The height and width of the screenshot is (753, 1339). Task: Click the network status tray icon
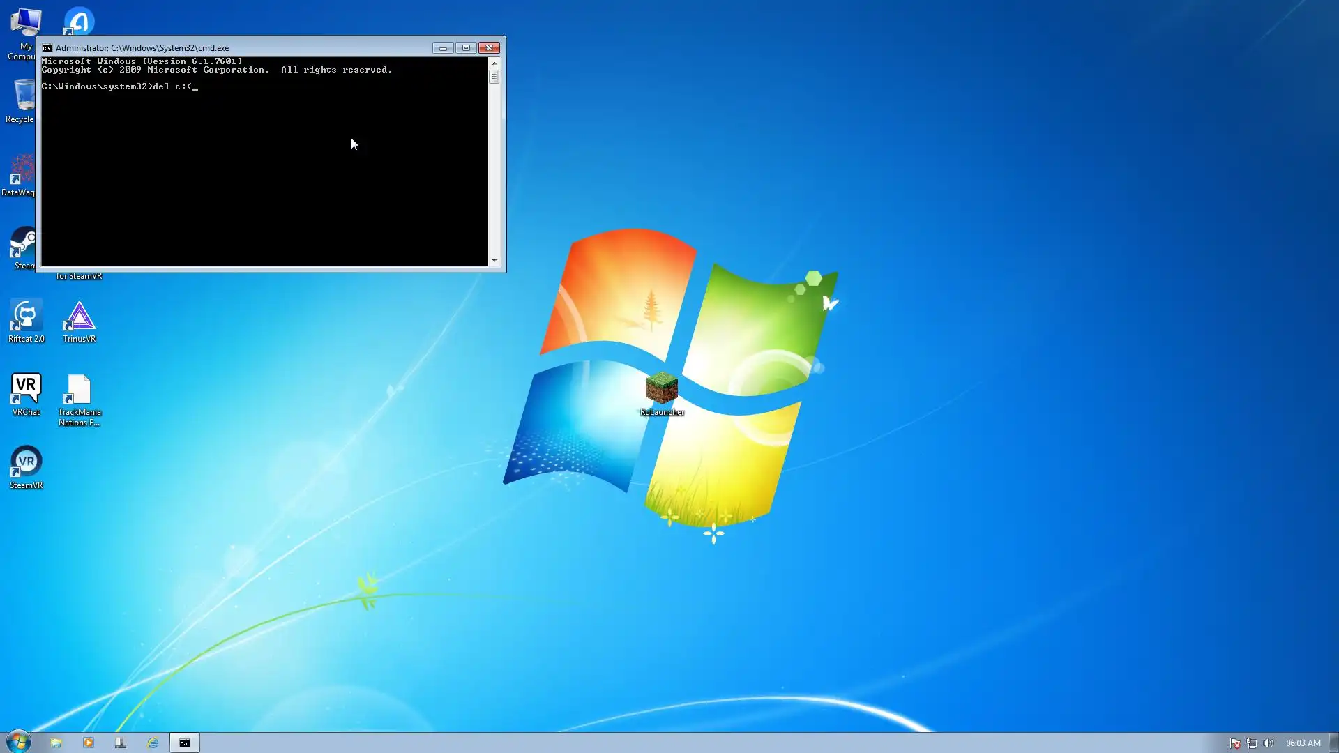[x=1252, y=743]
